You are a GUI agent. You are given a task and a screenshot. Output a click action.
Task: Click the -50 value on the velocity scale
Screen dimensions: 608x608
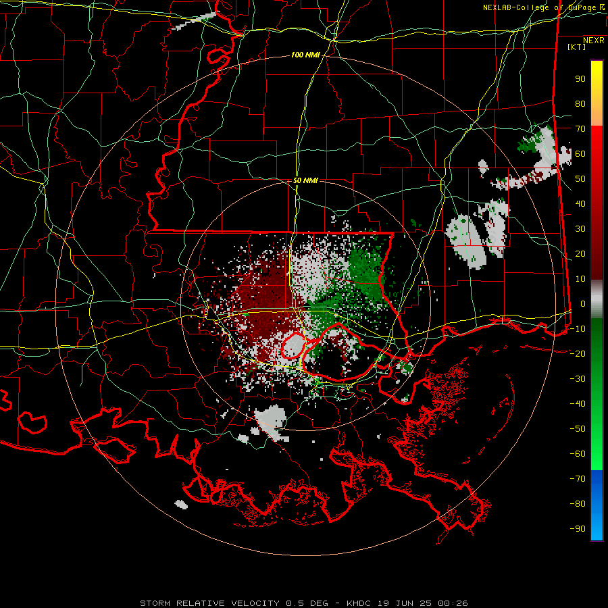pyautogui.click(x=578, y=429)
